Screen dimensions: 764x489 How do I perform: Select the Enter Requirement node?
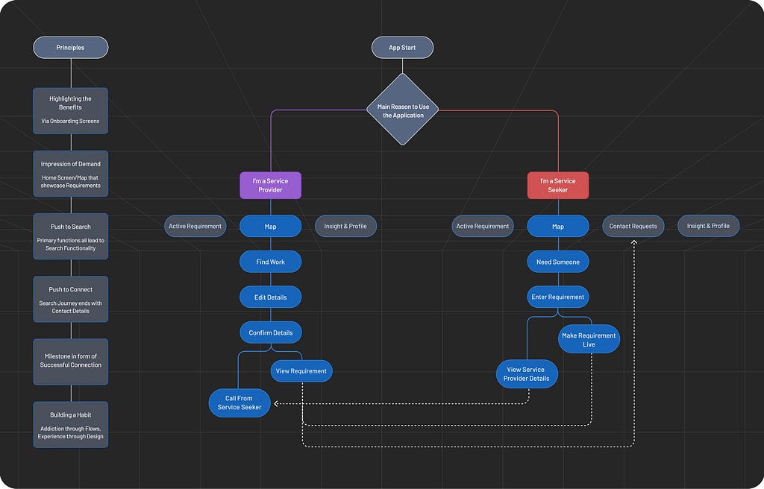pyautogui.click(x=558, y=297)
